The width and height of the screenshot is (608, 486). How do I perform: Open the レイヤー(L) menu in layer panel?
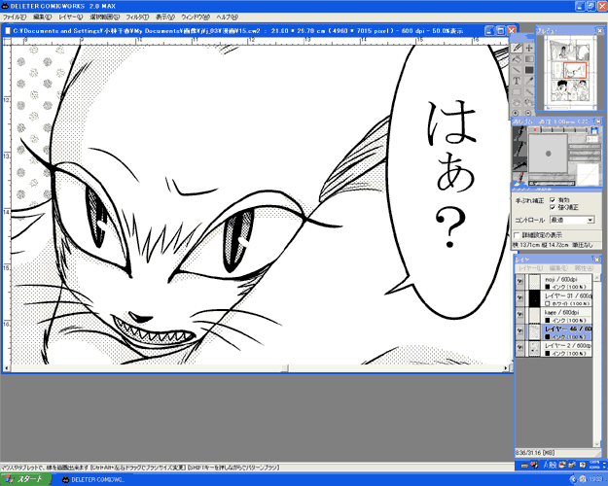click(531, 268)
